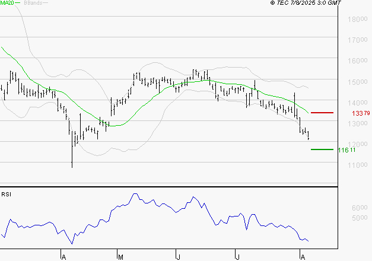
Task: Click the MA20 legend label
Action: [x=7, y=4]
